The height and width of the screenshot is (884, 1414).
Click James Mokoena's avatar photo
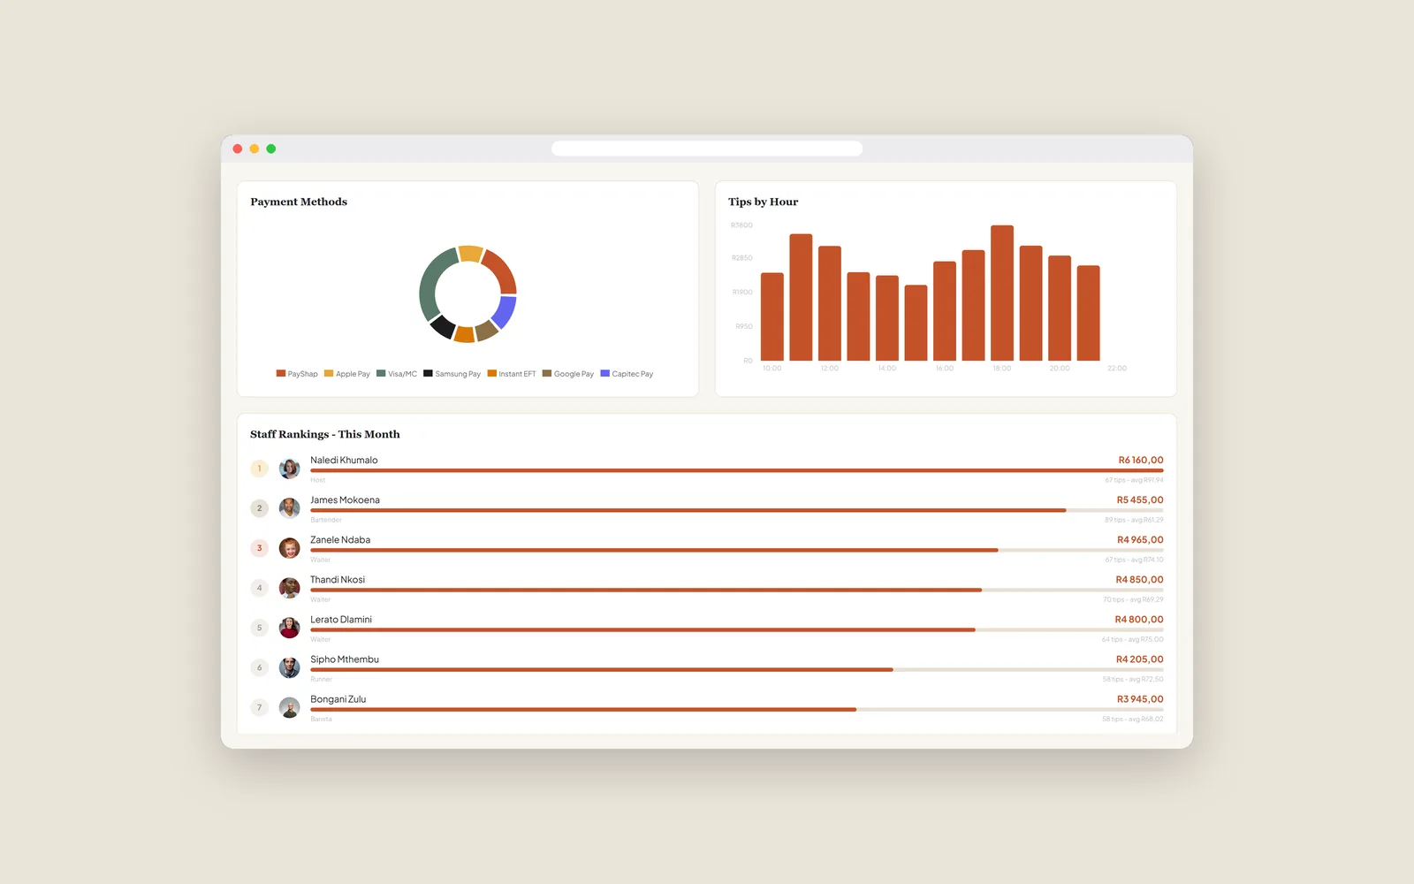[x=289, y=508]
